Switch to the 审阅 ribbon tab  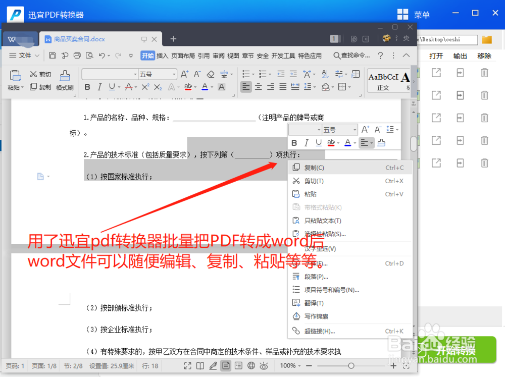[219, 56]
